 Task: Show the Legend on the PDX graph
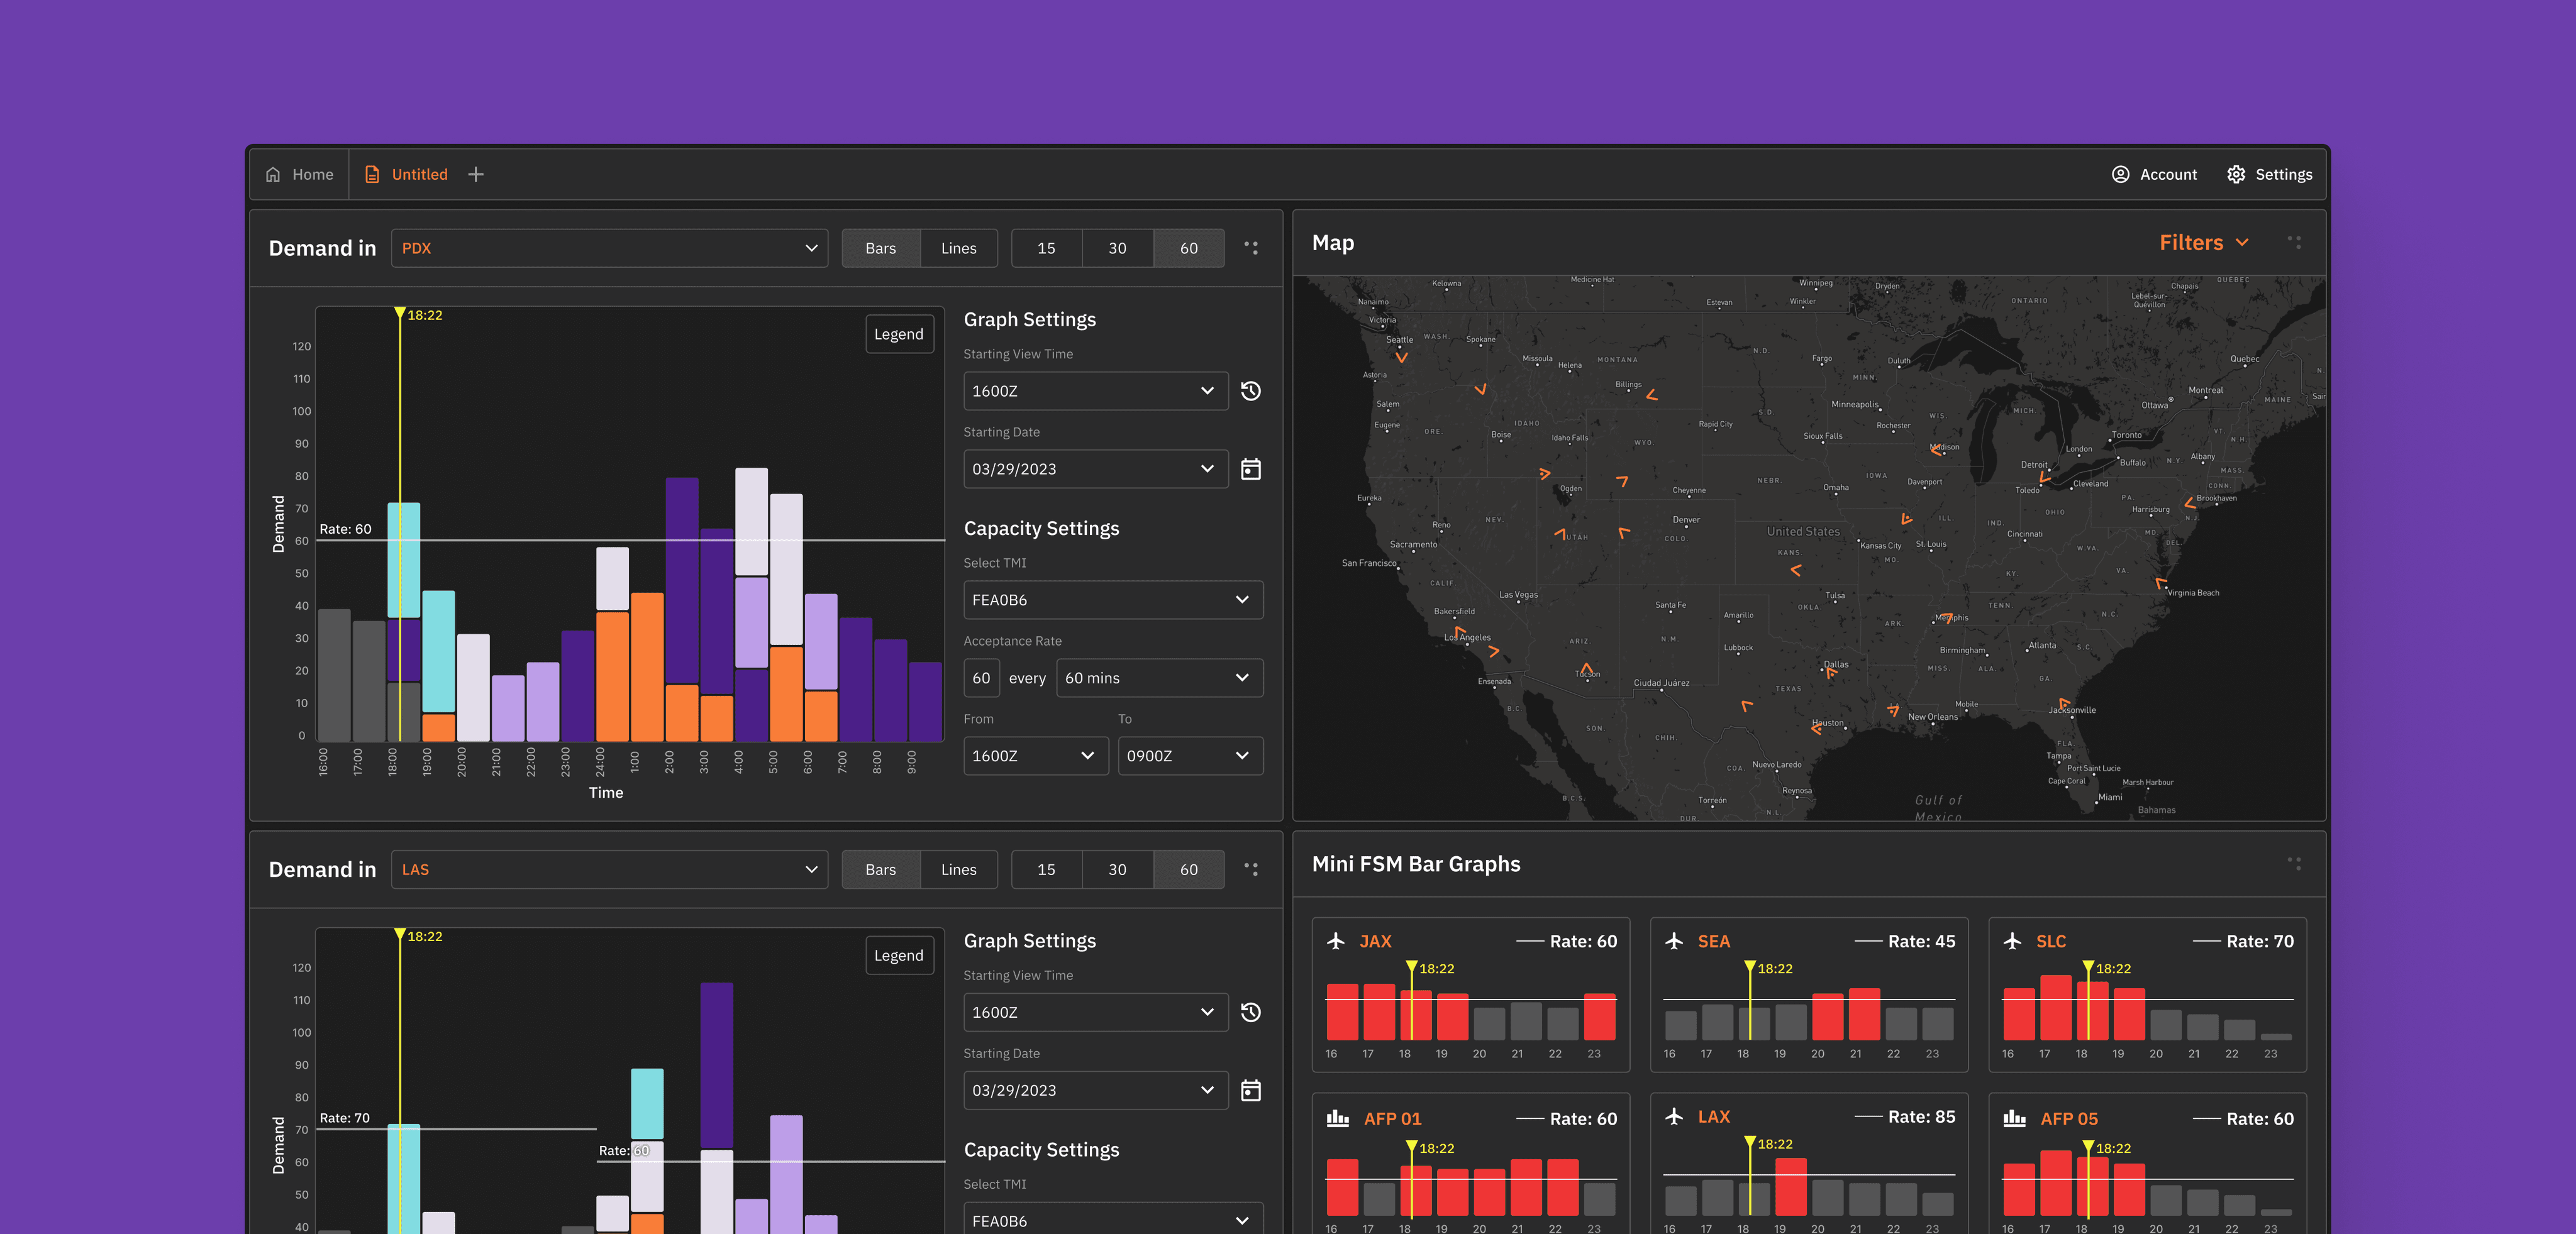coord(898,334)
